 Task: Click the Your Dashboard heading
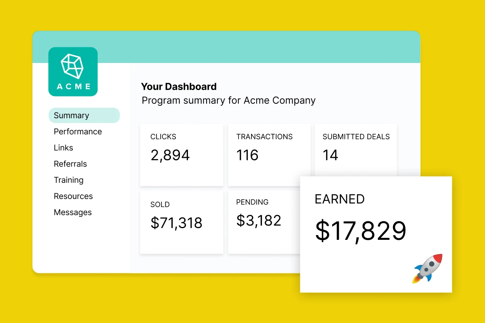pos(179,86)
